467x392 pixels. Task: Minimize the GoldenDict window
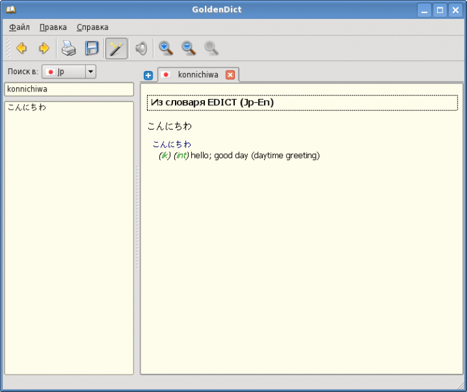[425, 11]
